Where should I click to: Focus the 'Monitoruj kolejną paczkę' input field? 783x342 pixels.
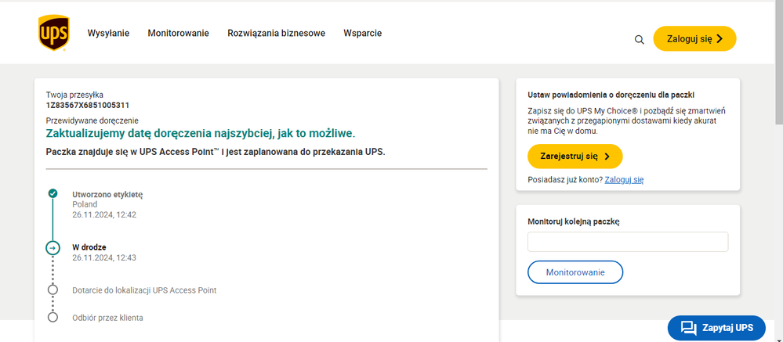coord(628,242)
